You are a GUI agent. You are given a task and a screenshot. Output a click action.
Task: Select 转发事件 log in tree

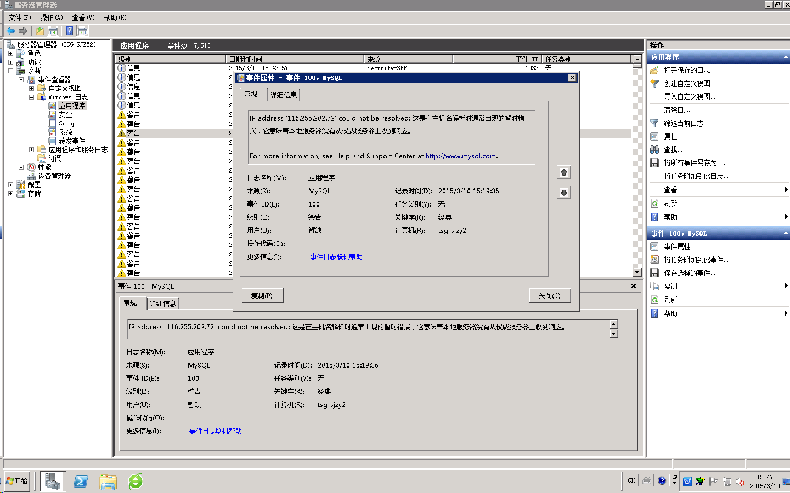(x=72, y=141)
